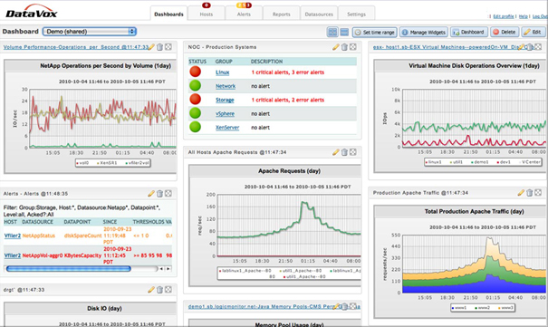Click the diskSpareCount datapoint cell
Image resolution: width=548 pixels, height=327 pixels.
point(82,236)
